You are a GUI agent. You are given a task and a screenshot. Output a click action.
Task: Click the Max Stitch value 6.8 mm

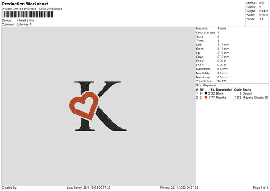click(x=222, y=69)
